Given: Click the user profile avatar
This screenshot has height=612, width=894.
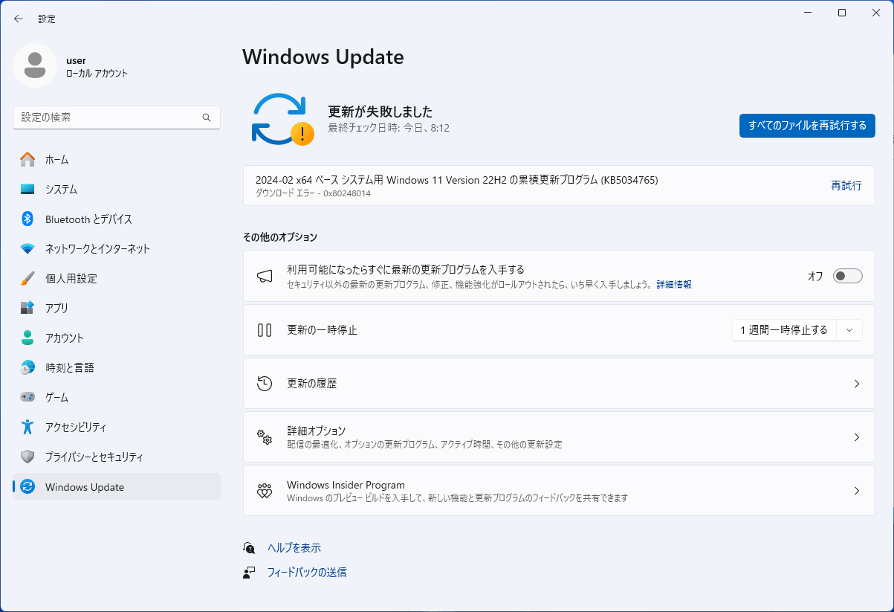Looking at the screenshot, I should pyautogui.click(x=35, y=65).
